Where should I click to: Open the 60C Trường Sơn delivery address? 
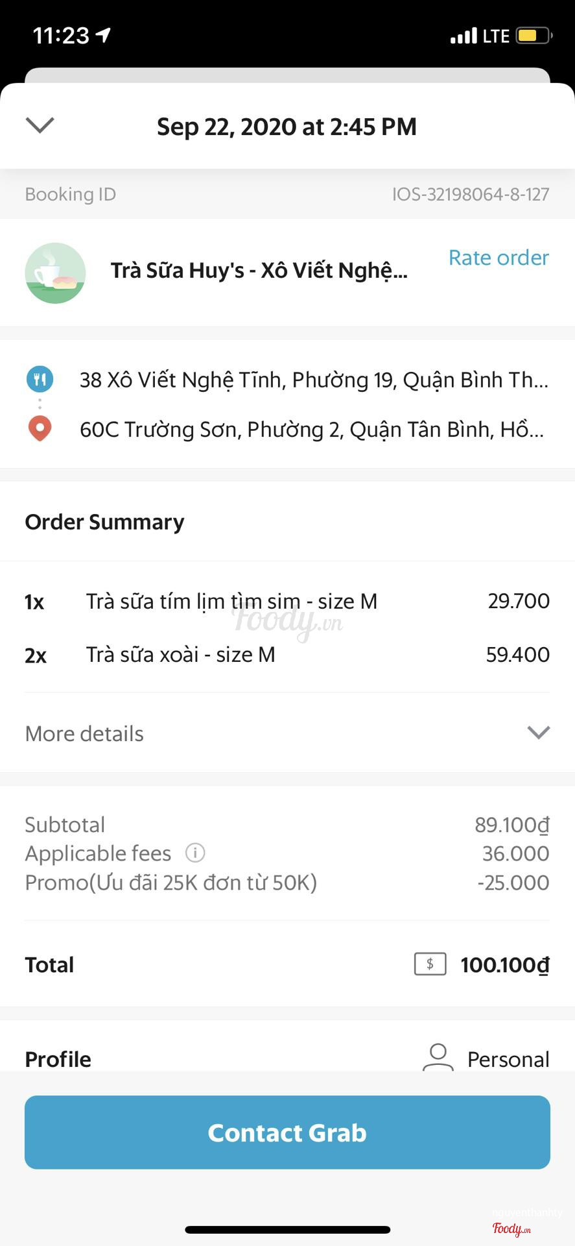point(311,430)
